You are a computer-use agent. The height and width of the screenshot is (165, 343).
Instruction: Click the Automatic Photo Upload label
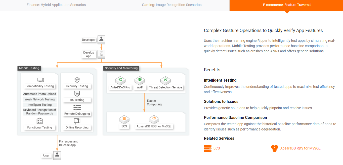tap(40, 94)
